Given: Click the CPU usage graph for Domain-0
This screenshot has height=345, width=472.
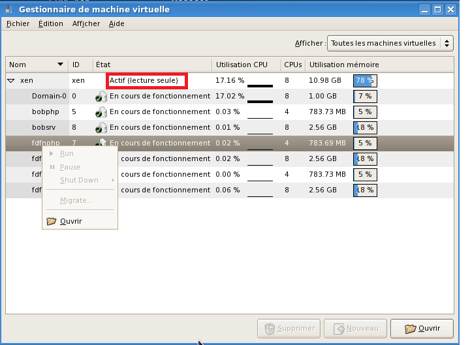Looking at the screenshot, I should click(260, 97).
